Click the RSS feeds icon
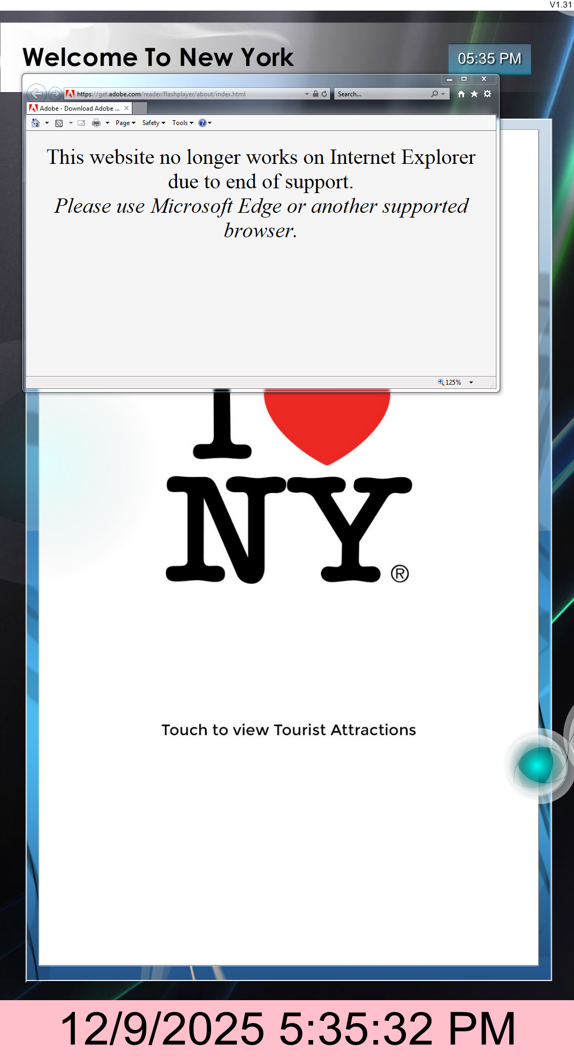Image resolution: width=574 pixels, height=1064 pixels. [59, 123]
